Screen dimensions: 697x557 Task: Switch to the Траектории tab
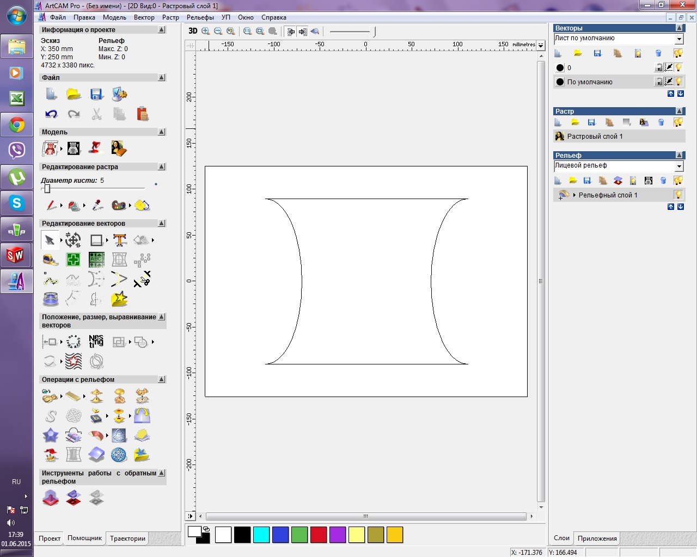point(127,539)
